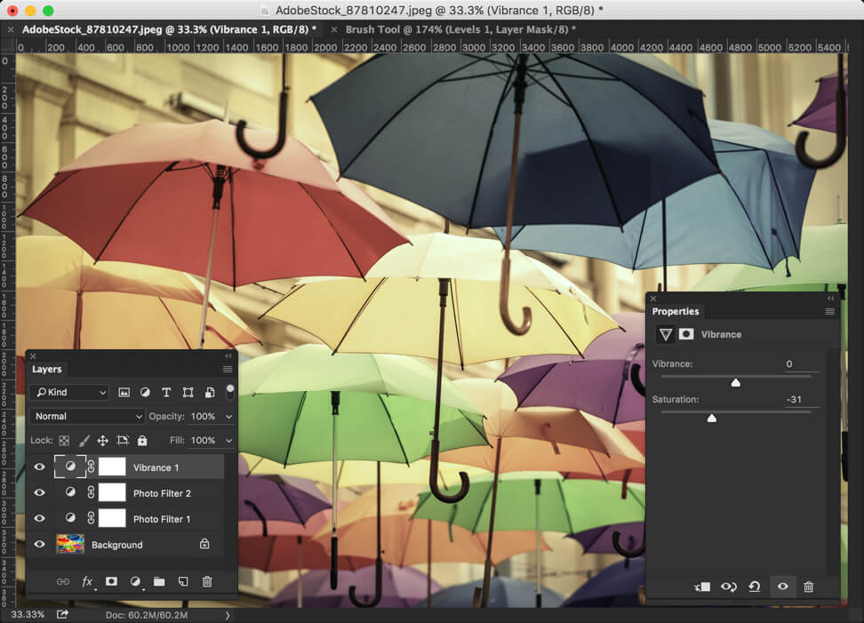
Task: Click the Vibrance slider handle
Action: 736,382
